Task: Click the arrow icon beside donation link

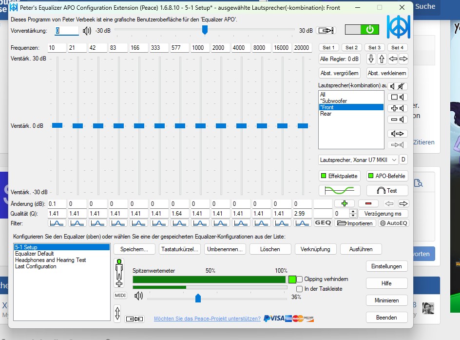Action: (134, 319)
